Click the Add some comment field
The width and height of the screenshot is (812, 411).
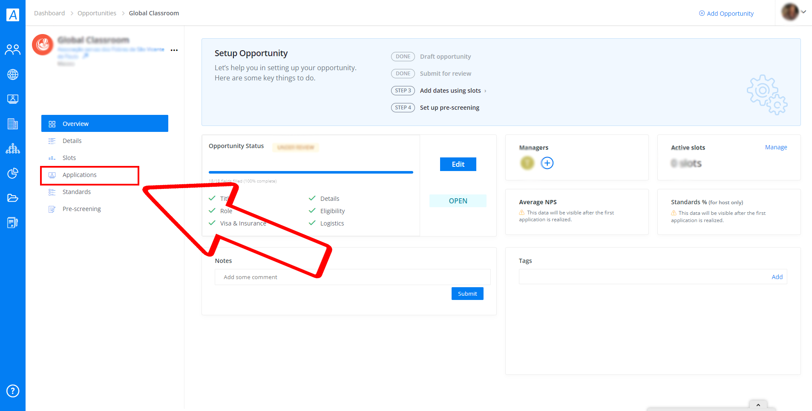(352, 277)
